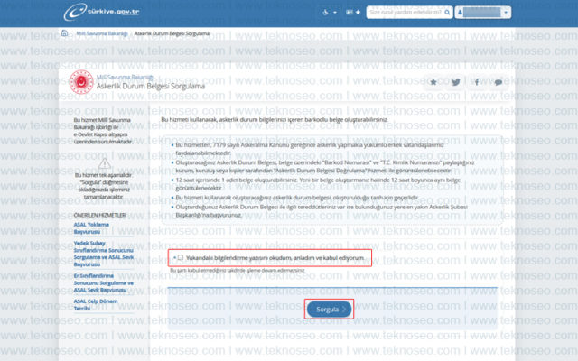Open Er Sınıflandırma Sonucunu Sorgulama link
The height and width of the screenshot is (361, 578).
click(x=104, y=282)
